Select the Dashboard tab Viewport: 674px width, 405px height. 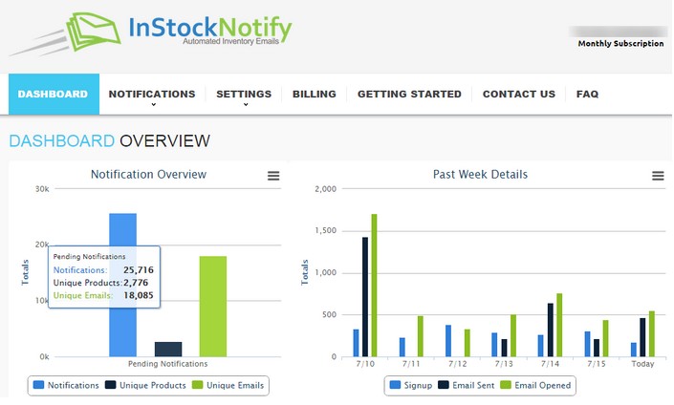(53, 95)
